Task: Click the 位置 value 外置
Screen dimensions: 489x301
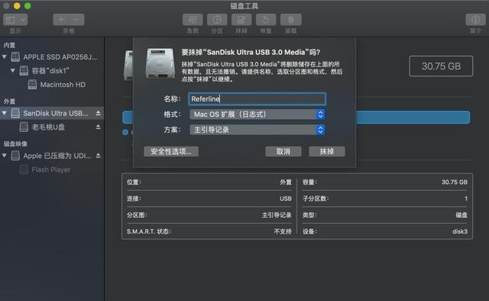Action: click(285, 182)
